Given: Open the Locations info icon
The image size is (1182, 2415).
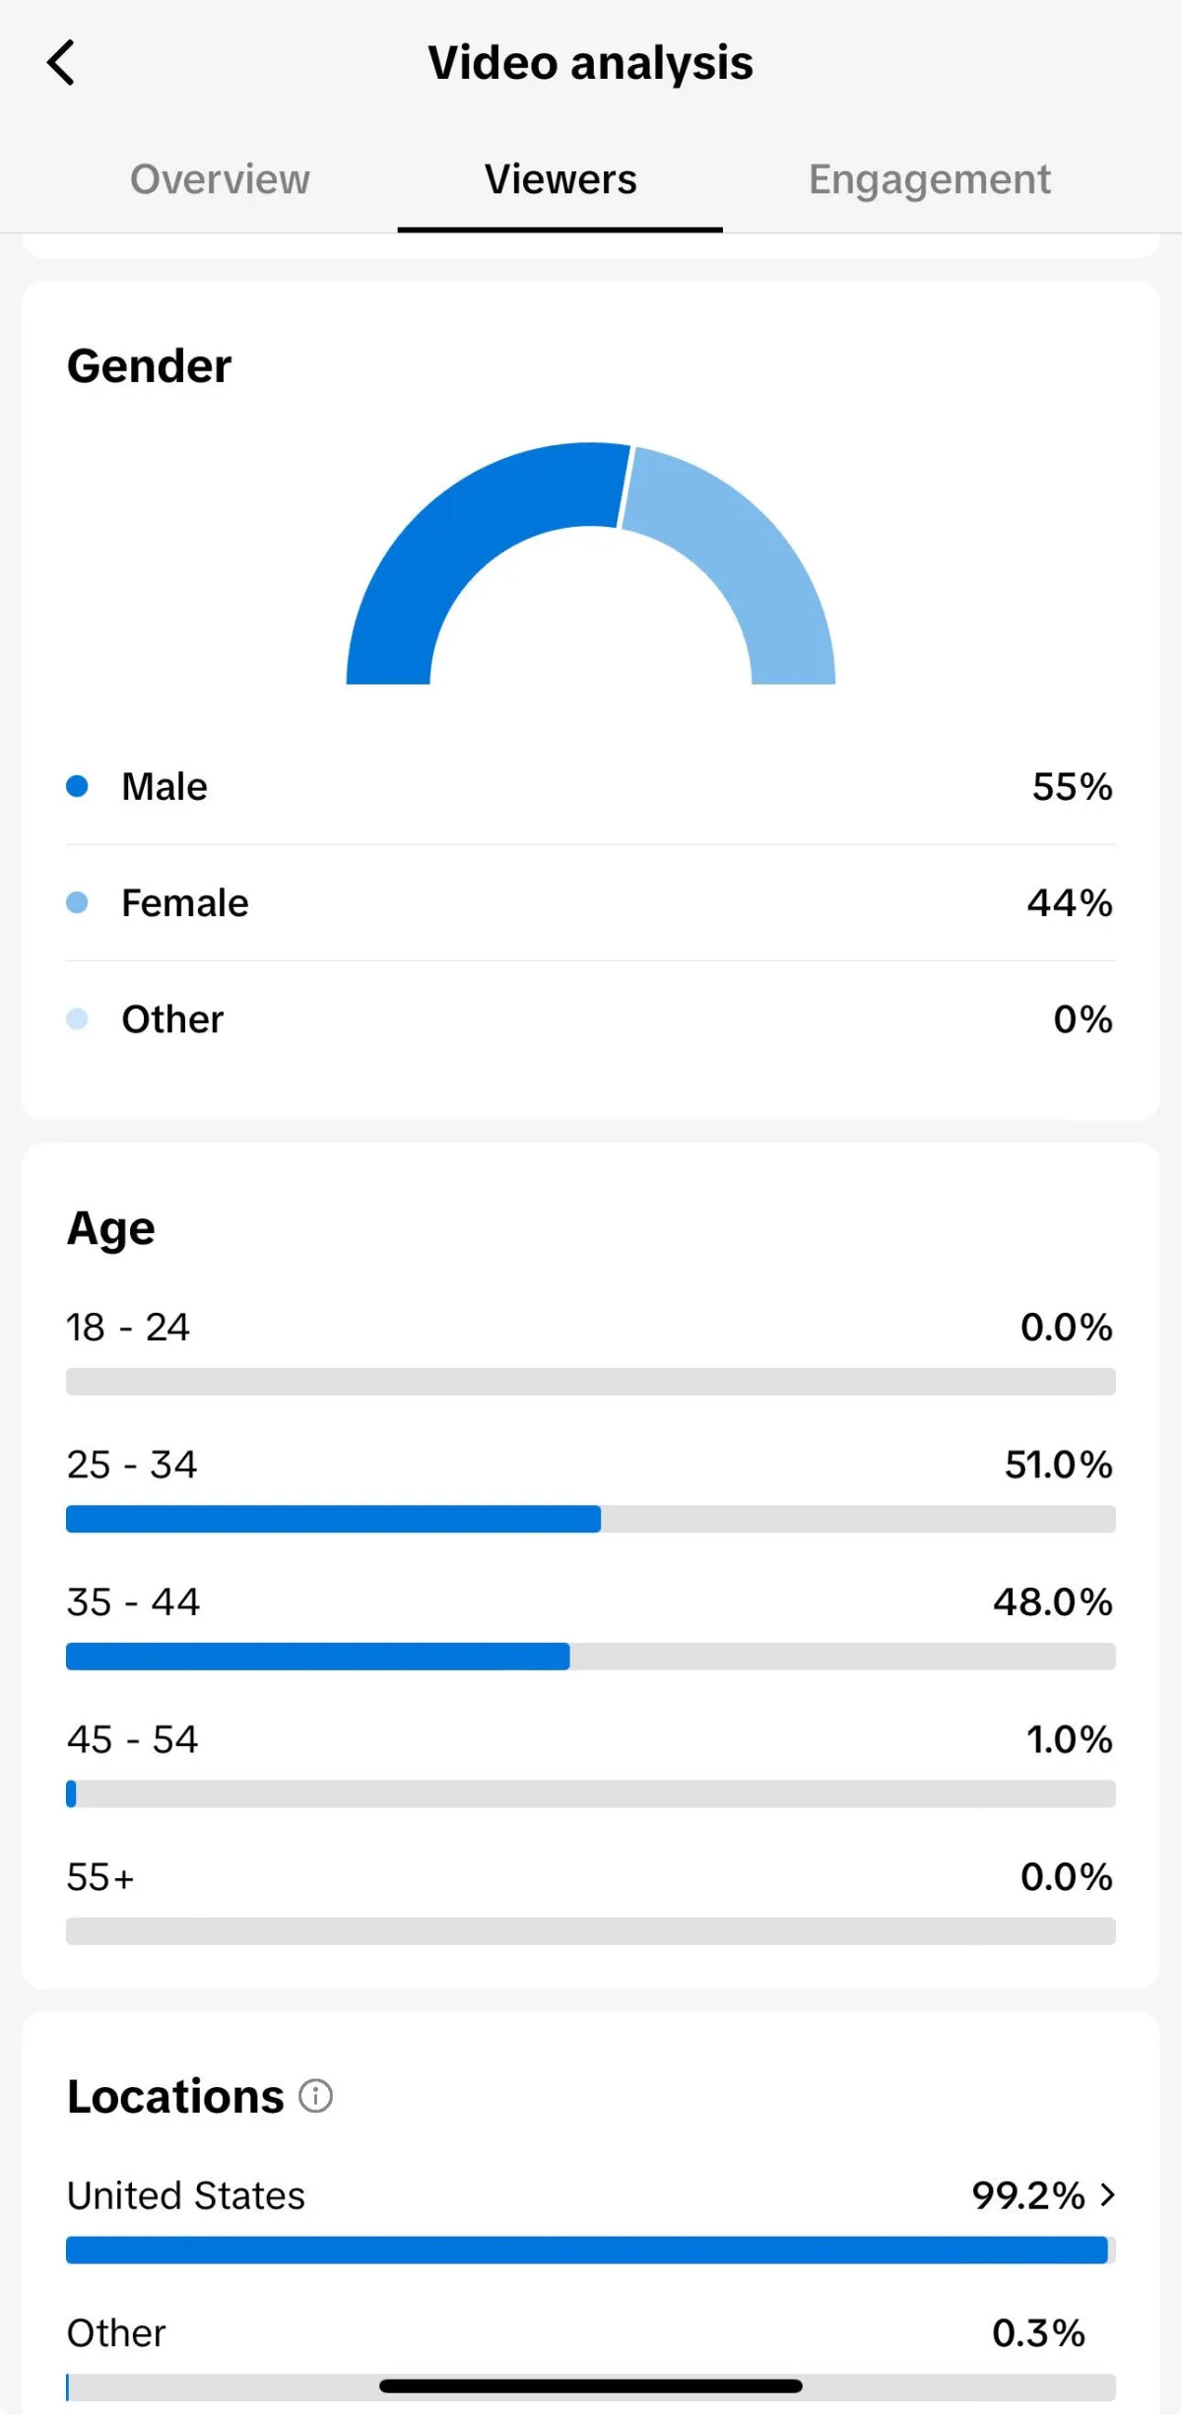Looking at the screenshot, I should (315, 2096).
